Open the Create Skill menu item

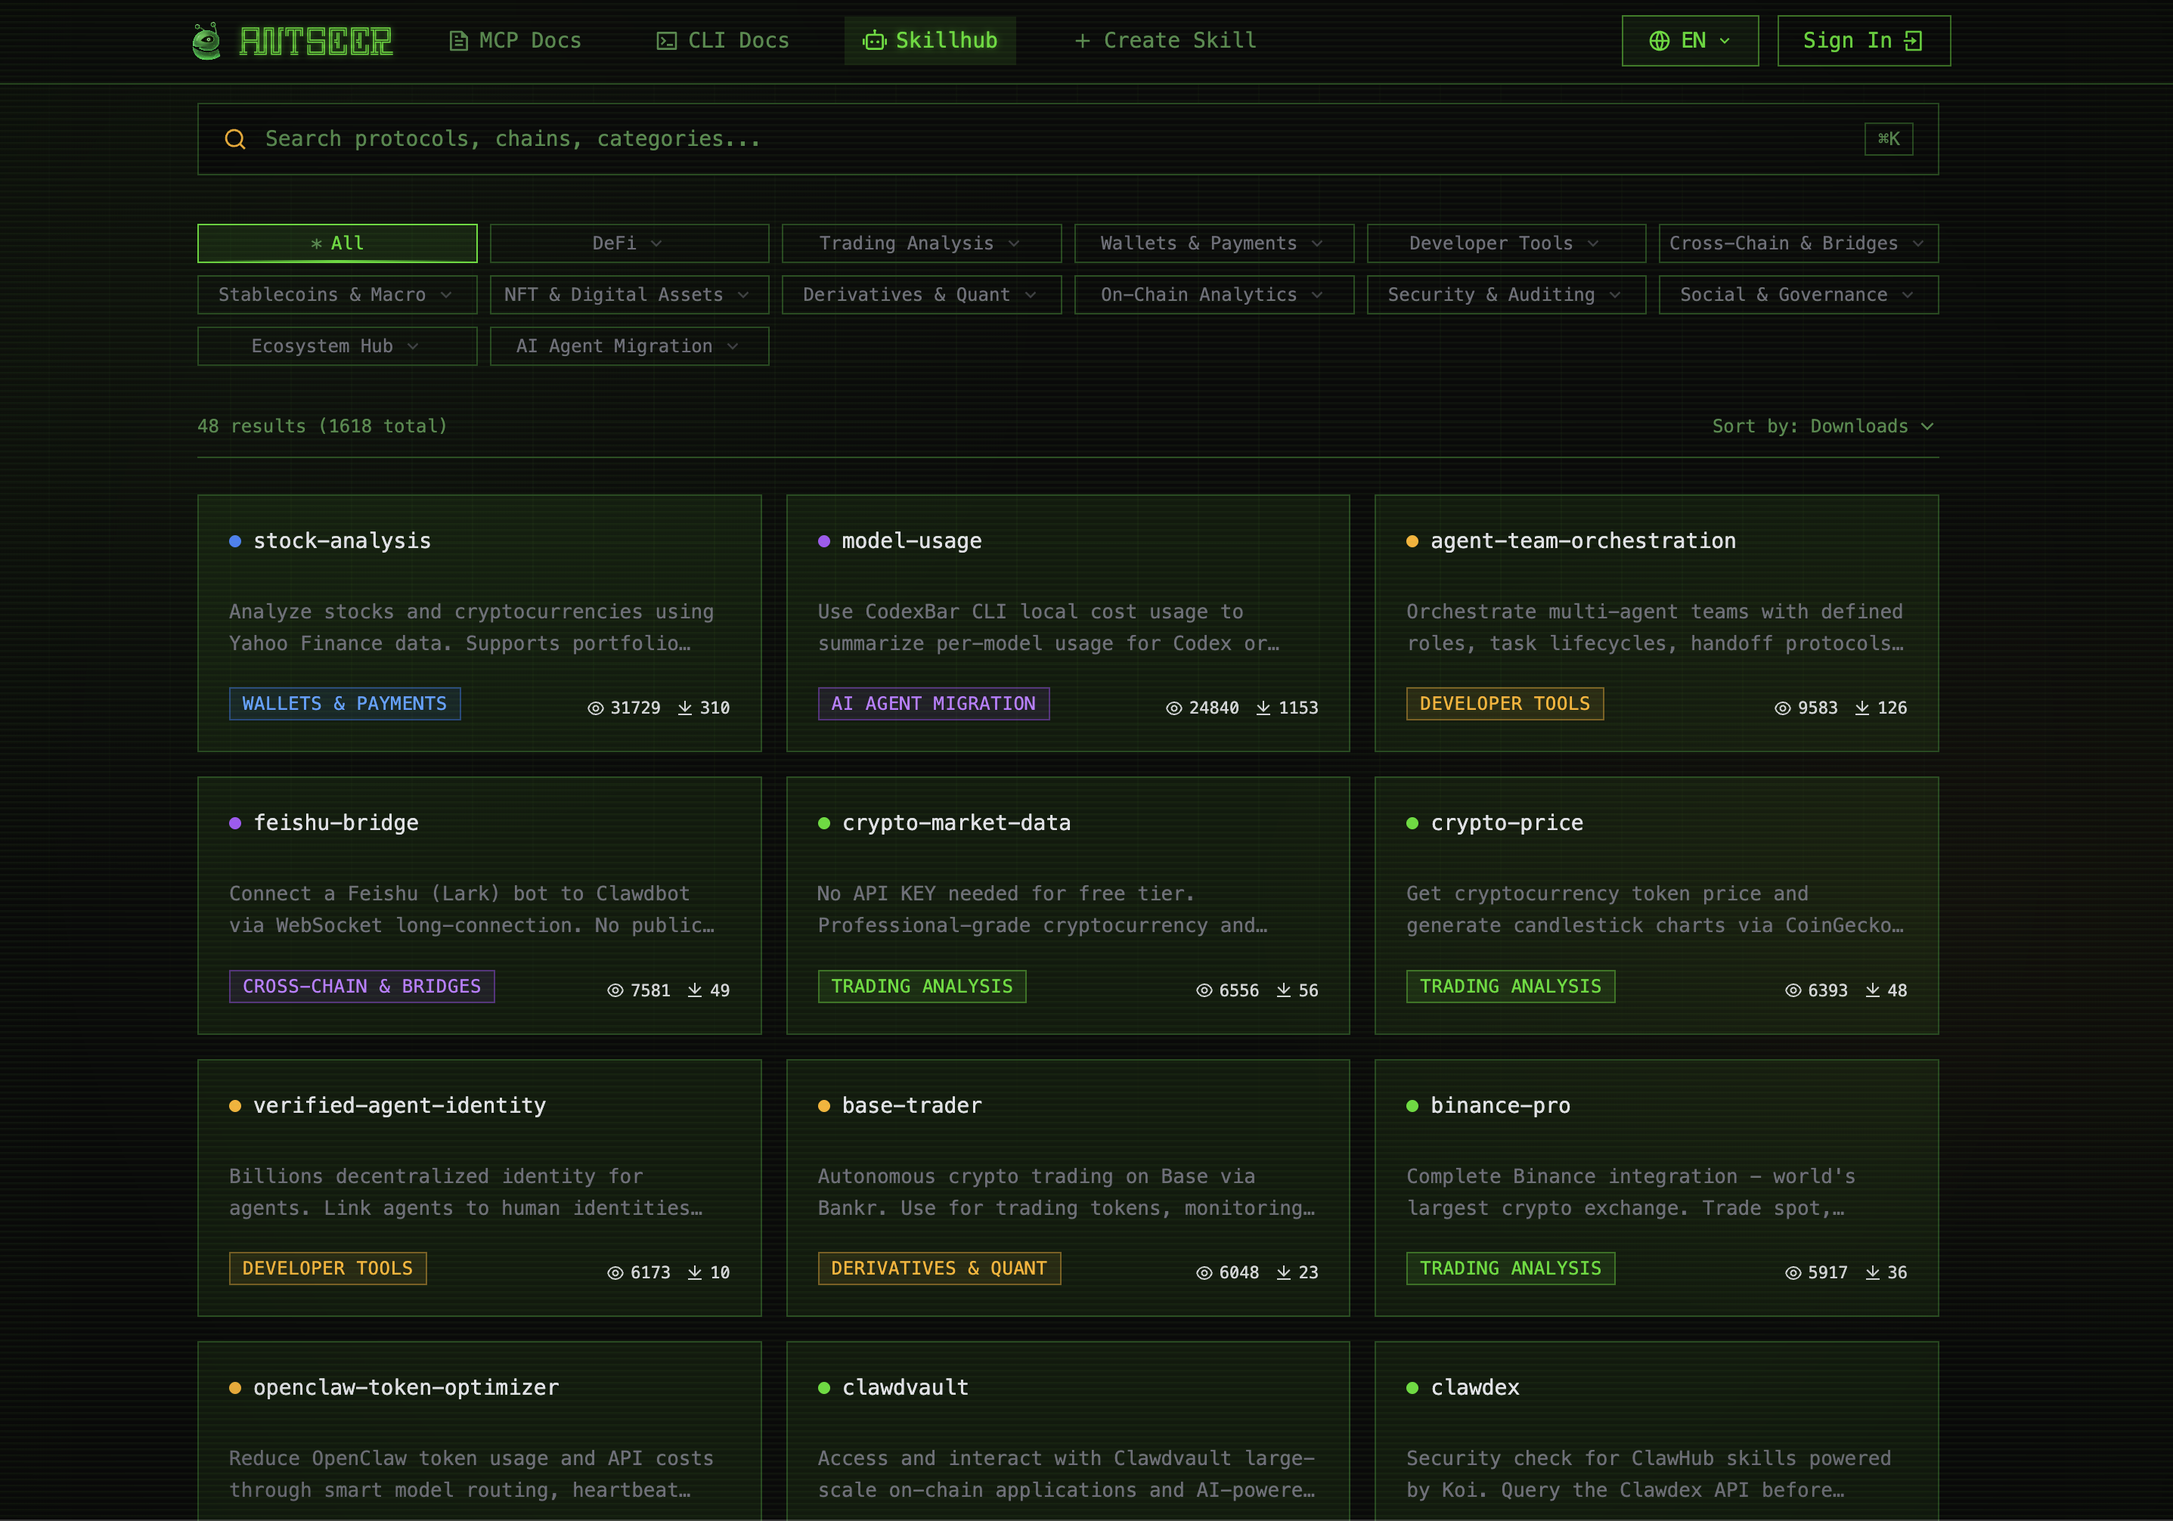(1166, 41)
